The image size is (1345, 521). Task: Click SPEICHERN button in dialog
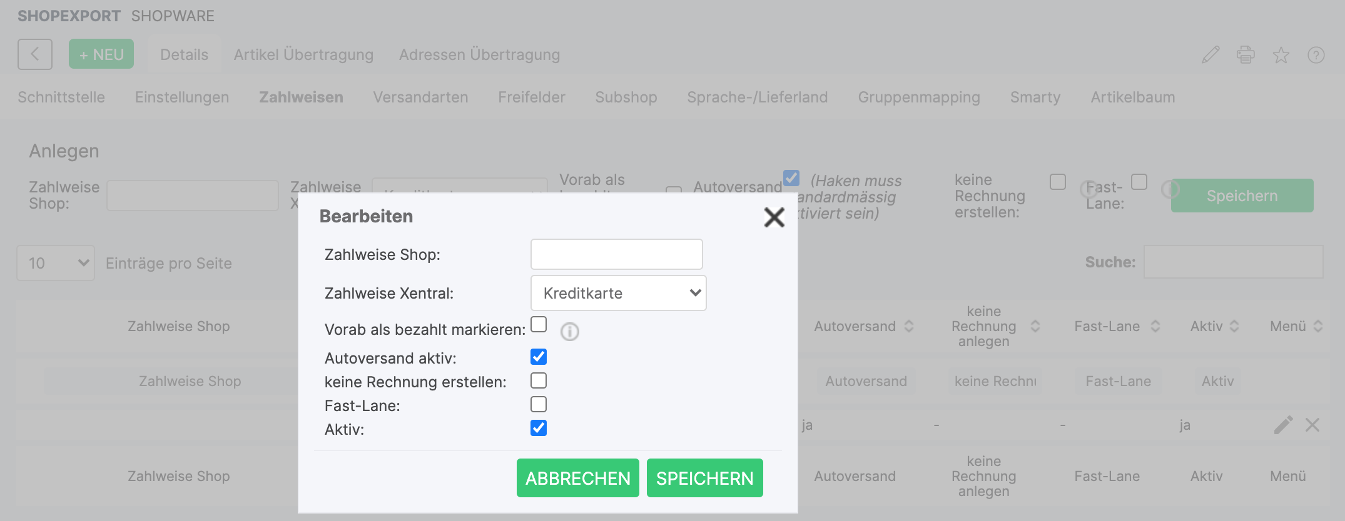(704, 478)
